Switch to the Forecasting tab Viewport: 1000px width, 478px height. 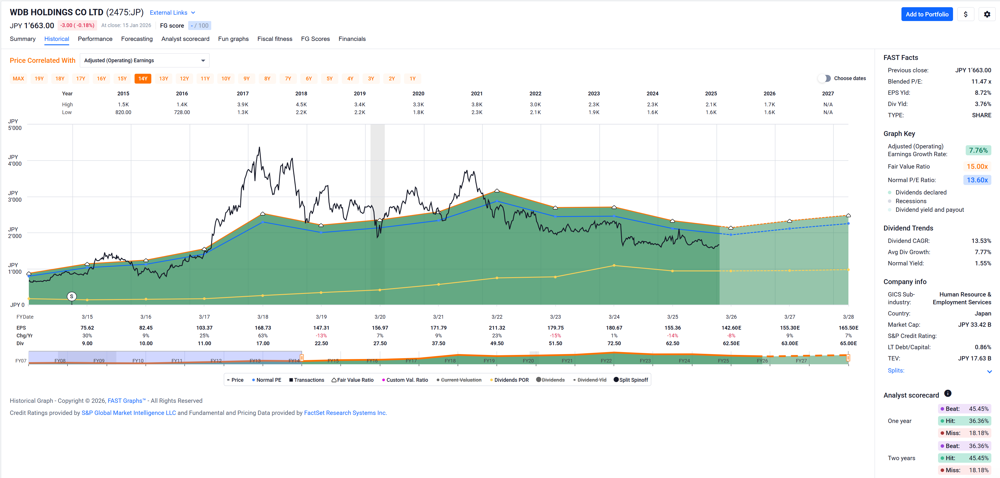click(x=137, y=39)
